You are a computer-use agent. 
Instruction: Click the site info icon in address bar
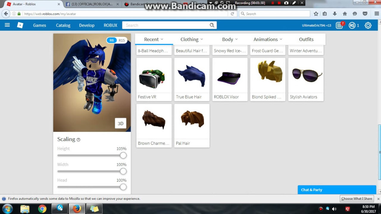(x=14, y=14)
